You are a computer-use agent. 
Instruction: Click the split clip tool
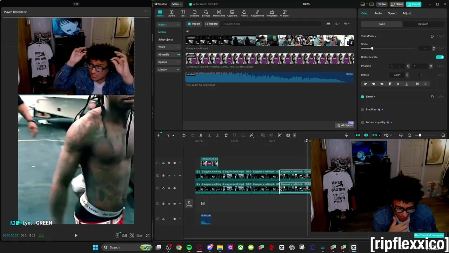pos(201,135)
